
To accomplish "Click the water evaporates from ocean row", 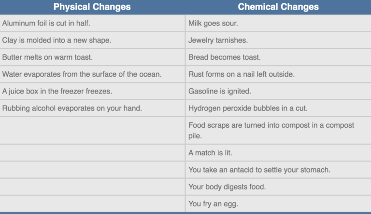I will click(82, 74).
